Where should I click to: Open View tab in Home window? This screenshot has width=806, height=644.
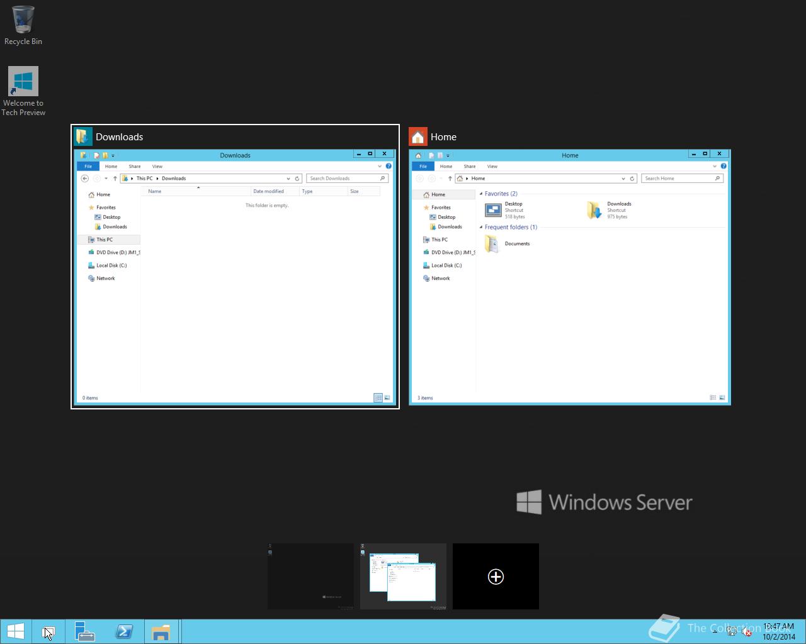pos(492,166)
